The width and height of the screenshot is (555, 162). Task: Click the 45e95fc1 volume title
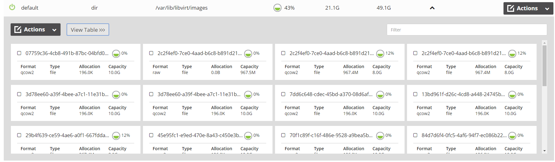click(200, 135)
